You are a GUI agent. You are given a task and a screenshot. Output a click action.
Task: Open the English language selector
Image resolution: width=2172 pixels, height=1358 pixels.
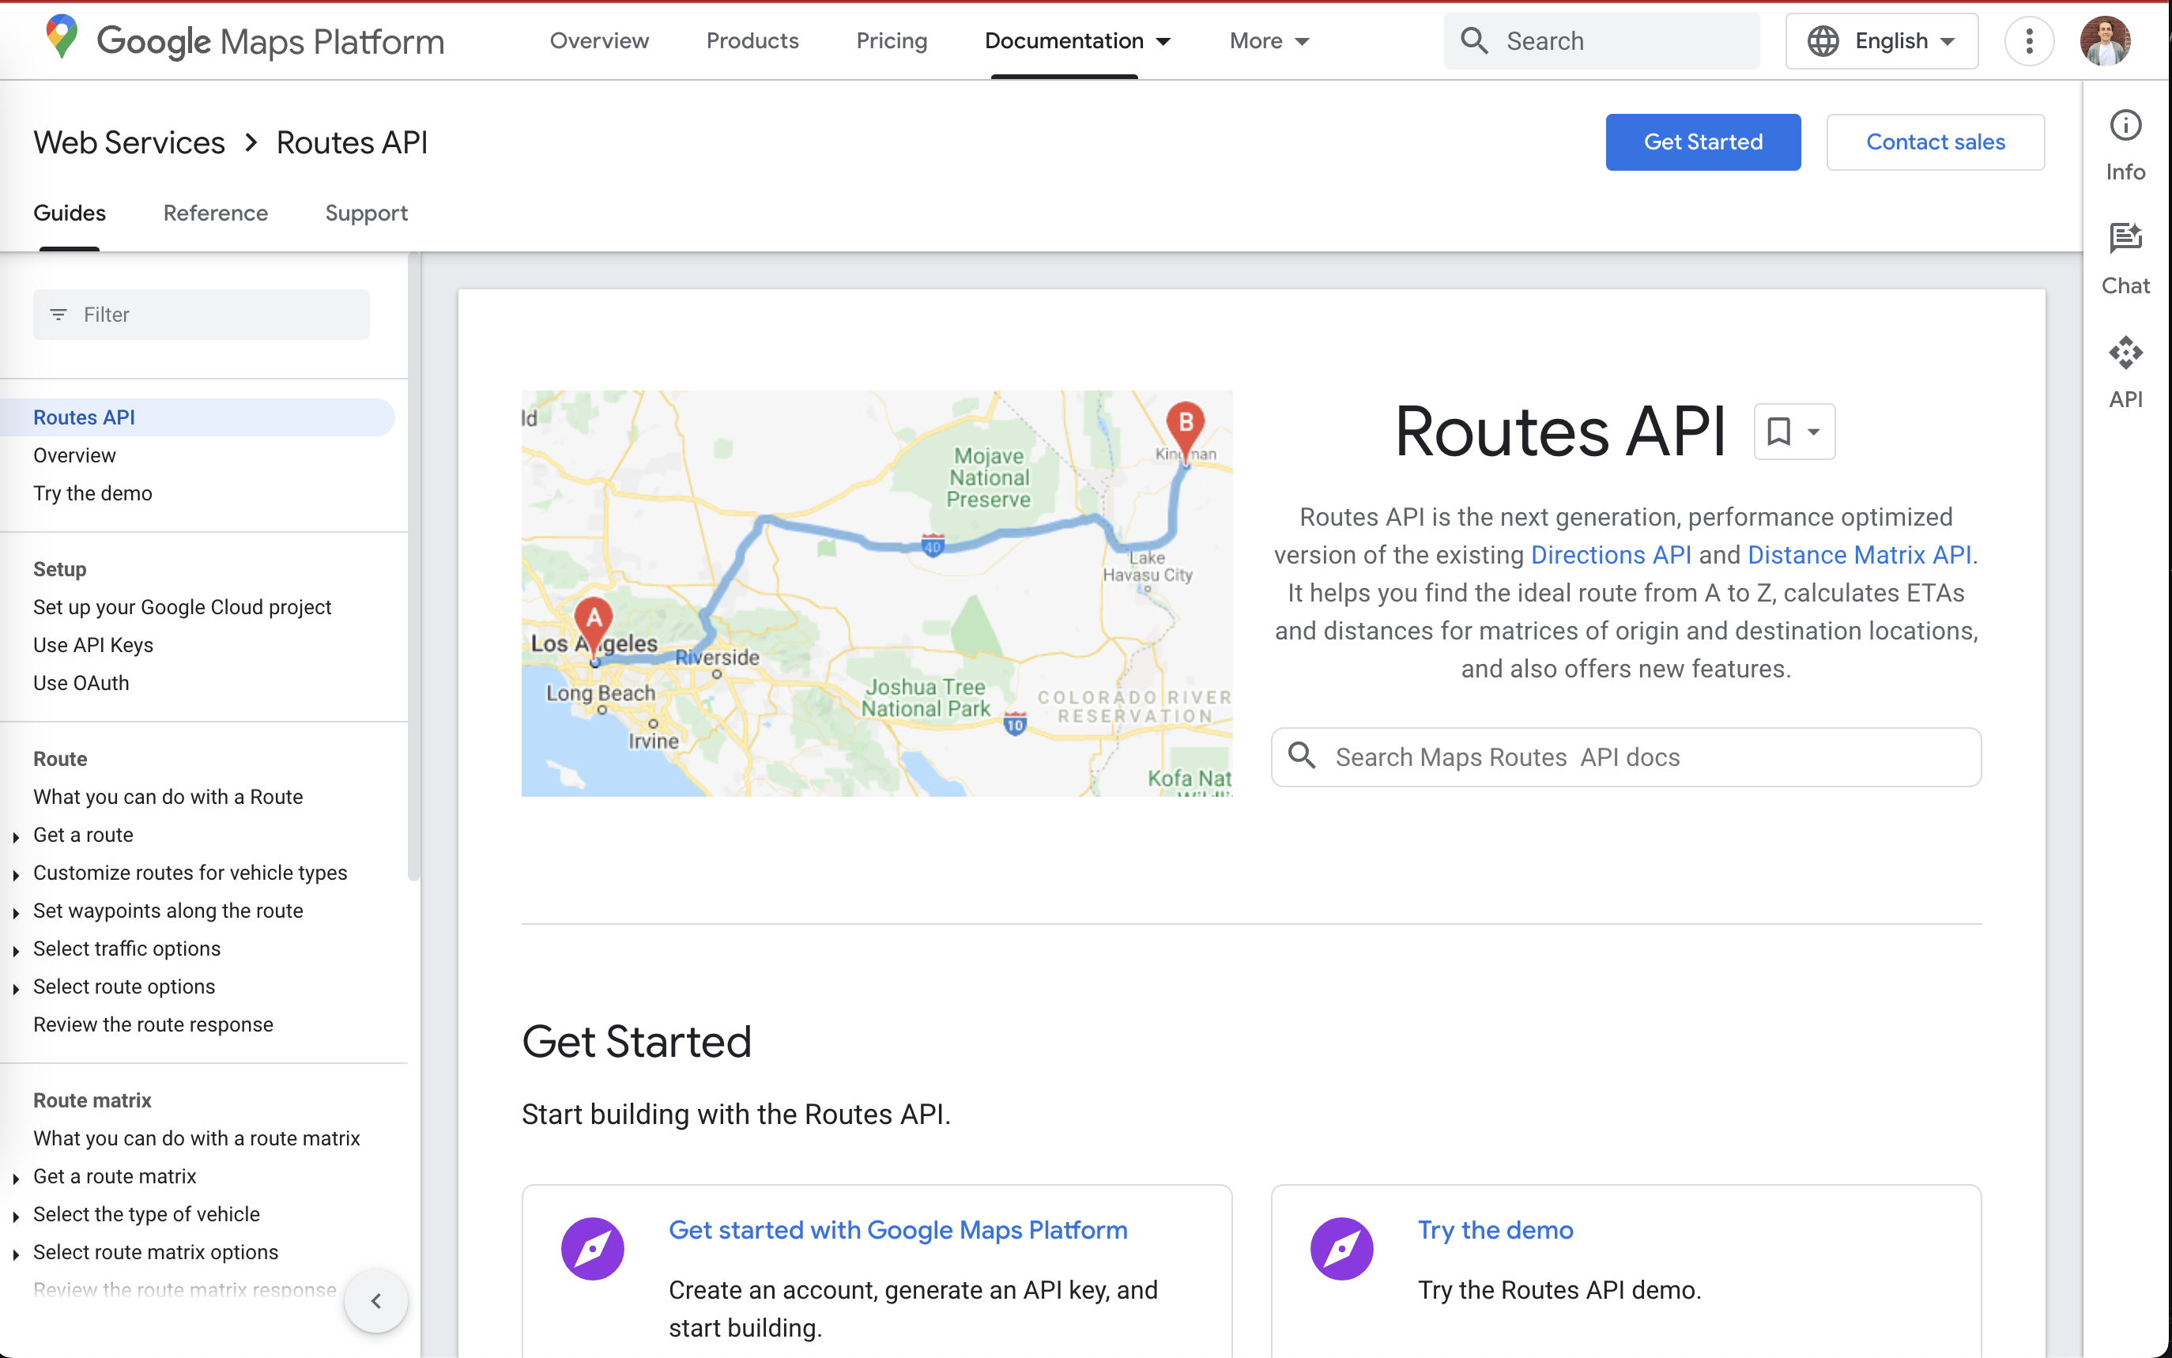pos(1881,40)
